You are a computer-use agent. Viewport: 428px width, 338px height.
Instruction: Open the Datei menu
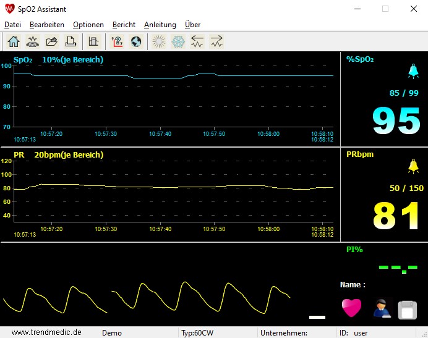pyautogui.click(x=12, y=25)
